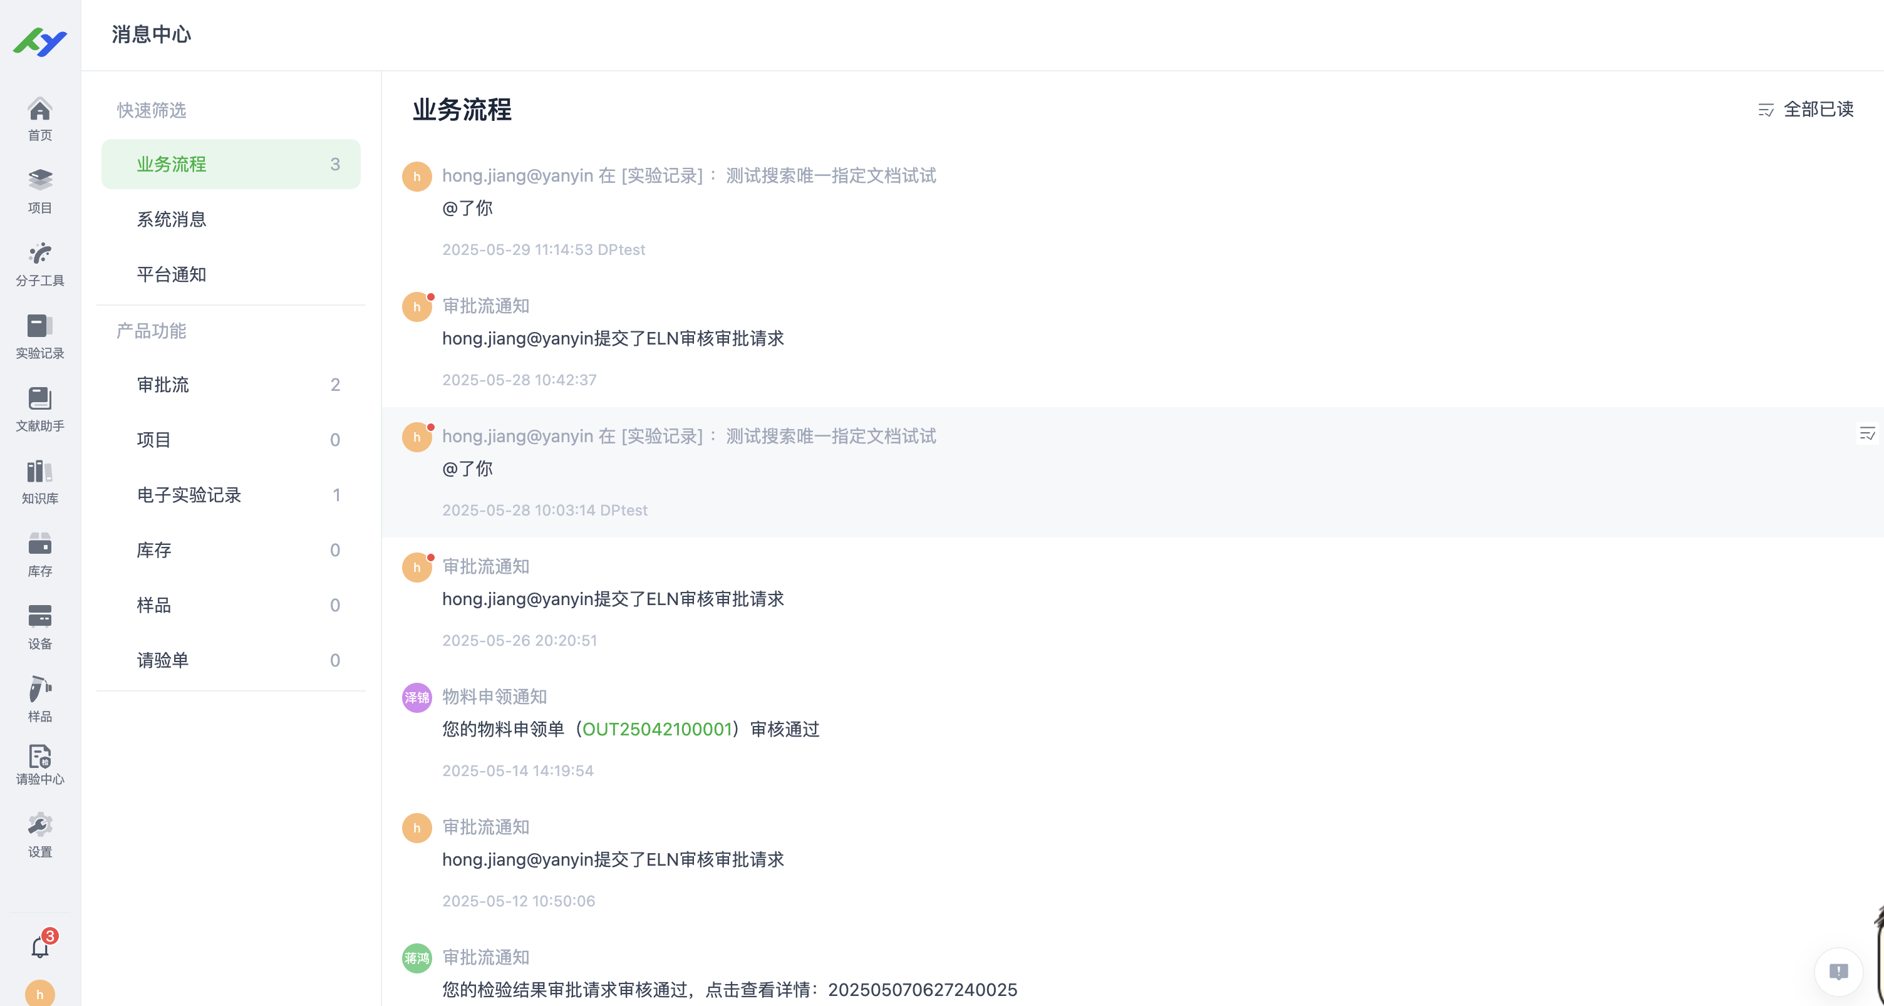
Task: Open material requisition link OUT25042100001
Action: [x=656, y=729]
